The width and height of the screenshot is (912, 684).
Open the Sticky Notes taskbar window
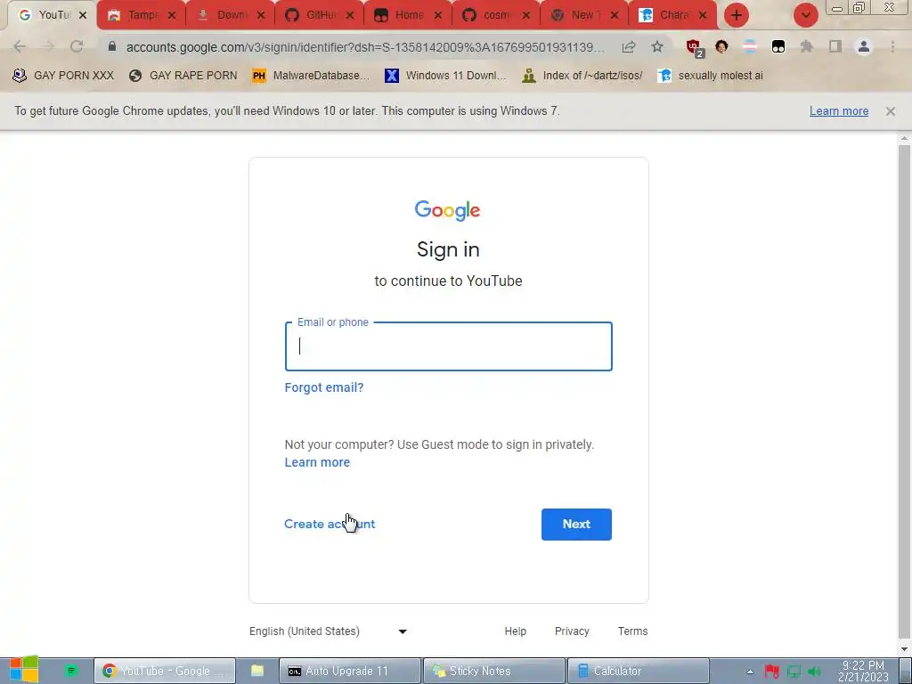click(493, 672)
